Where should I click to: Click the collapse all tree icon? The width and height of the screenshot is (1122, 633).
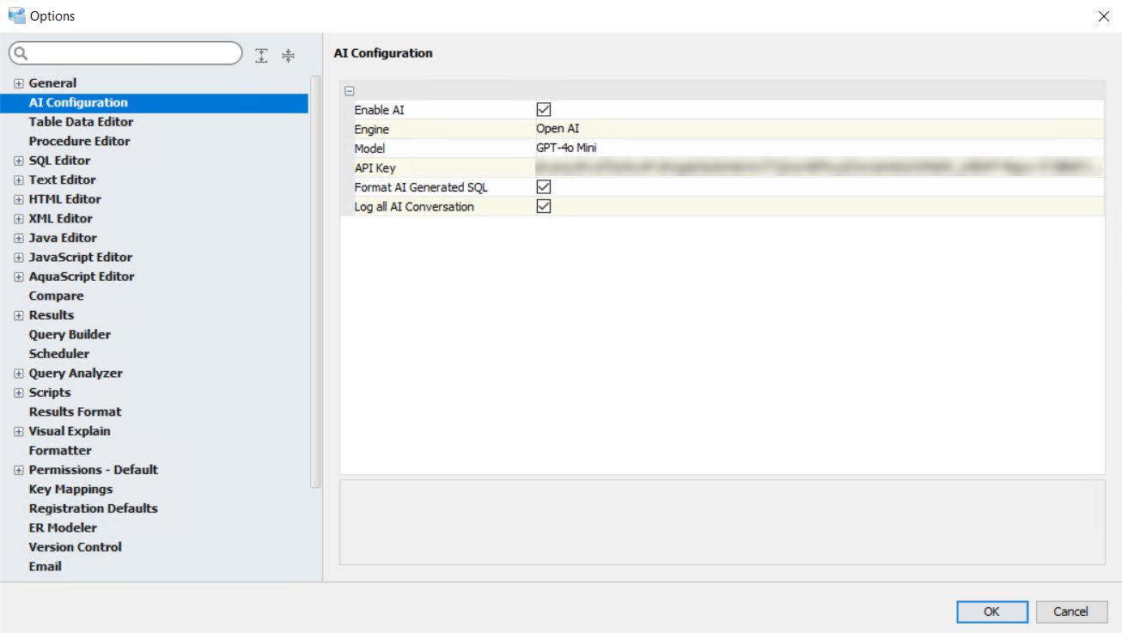289,55
